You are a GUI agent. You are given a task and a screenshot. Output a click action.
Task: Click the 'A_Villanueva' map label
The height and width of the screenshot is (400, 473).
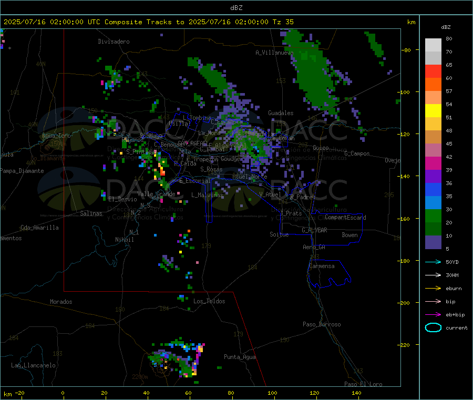(x=274, y=53)
